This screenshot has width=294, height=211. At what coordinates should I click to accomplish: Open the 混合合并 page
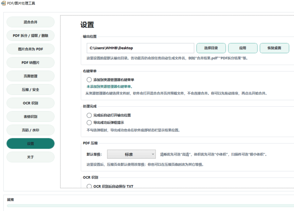[x=30, y=22]
